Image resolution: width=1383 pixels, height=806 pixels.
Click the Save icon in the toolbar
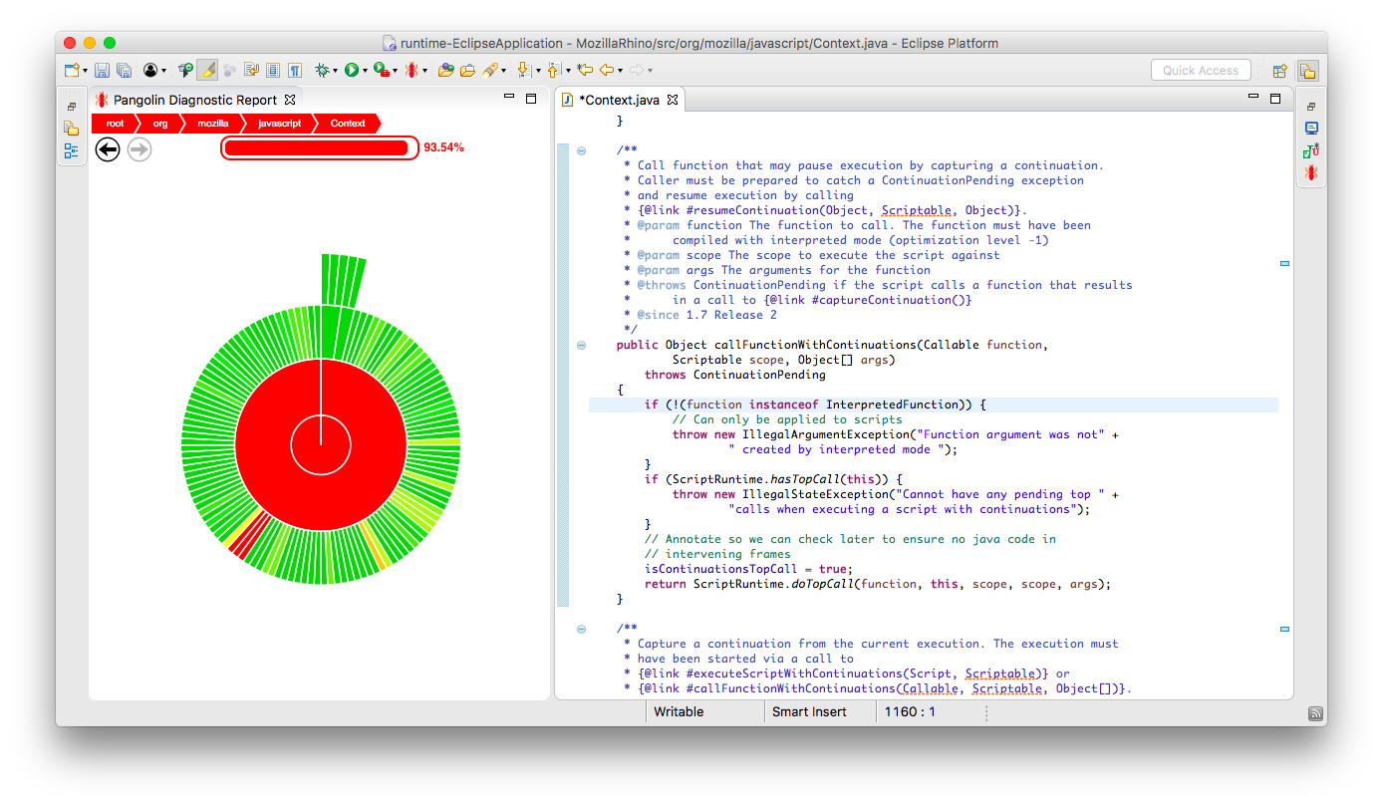point(102,70)
